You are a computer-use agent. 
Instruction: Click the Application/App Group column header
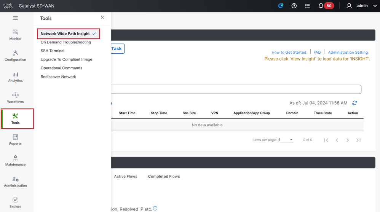(x=252, y=113)
